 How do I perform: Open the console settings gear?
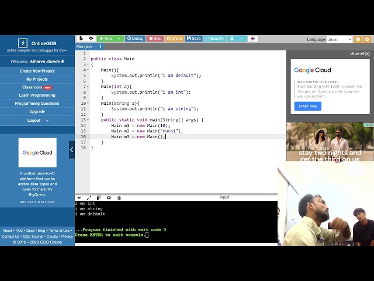point(109,198)
